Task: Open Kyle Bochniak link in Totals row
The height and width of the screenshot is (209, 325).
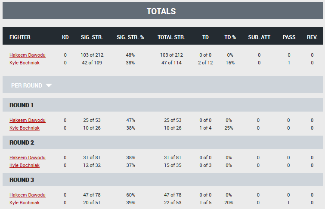Action: click(25, 63)
